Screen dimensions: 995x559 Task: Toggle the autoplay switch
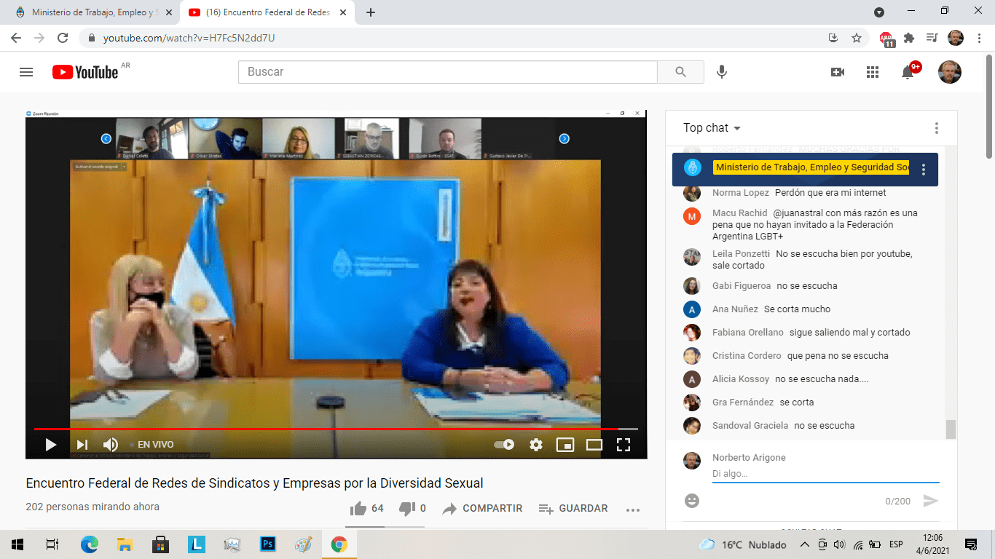[x=504, y=445]
